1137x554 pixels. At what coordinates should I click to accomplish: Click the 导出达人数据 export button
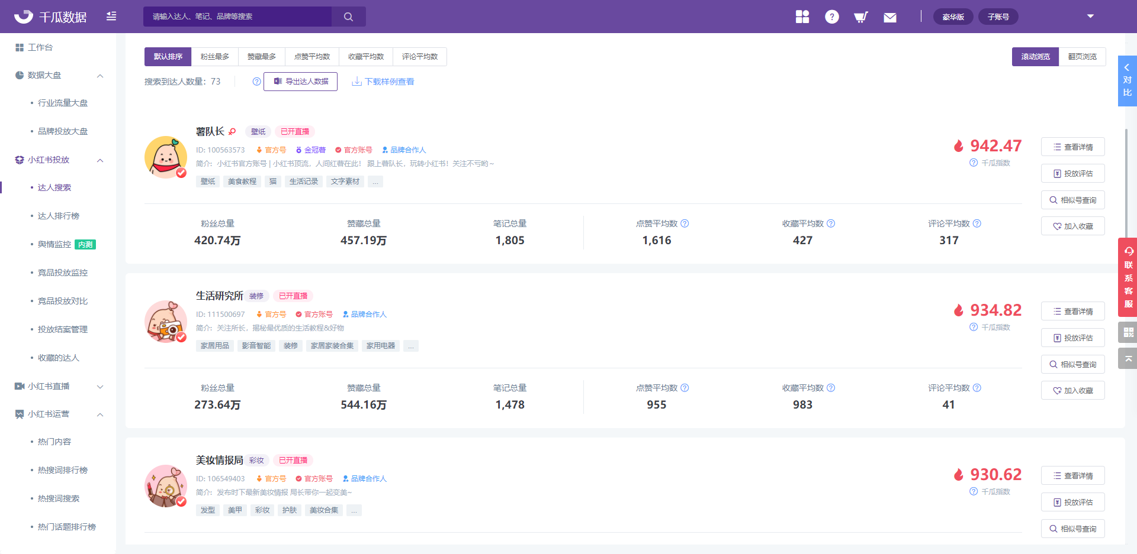tap(300, 82)
